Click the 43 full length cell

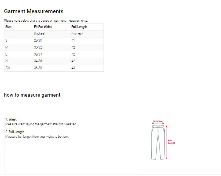(x=73, y=68)
